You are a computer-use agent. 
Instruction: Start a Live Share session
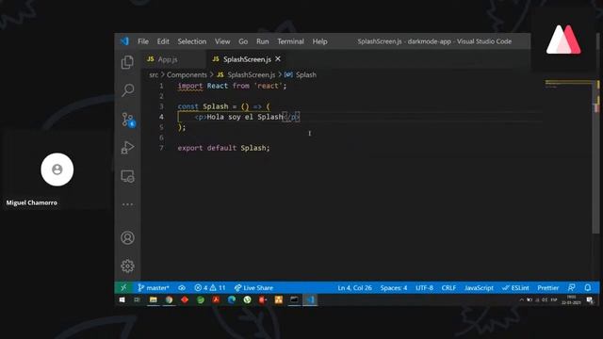coord(253,287)
